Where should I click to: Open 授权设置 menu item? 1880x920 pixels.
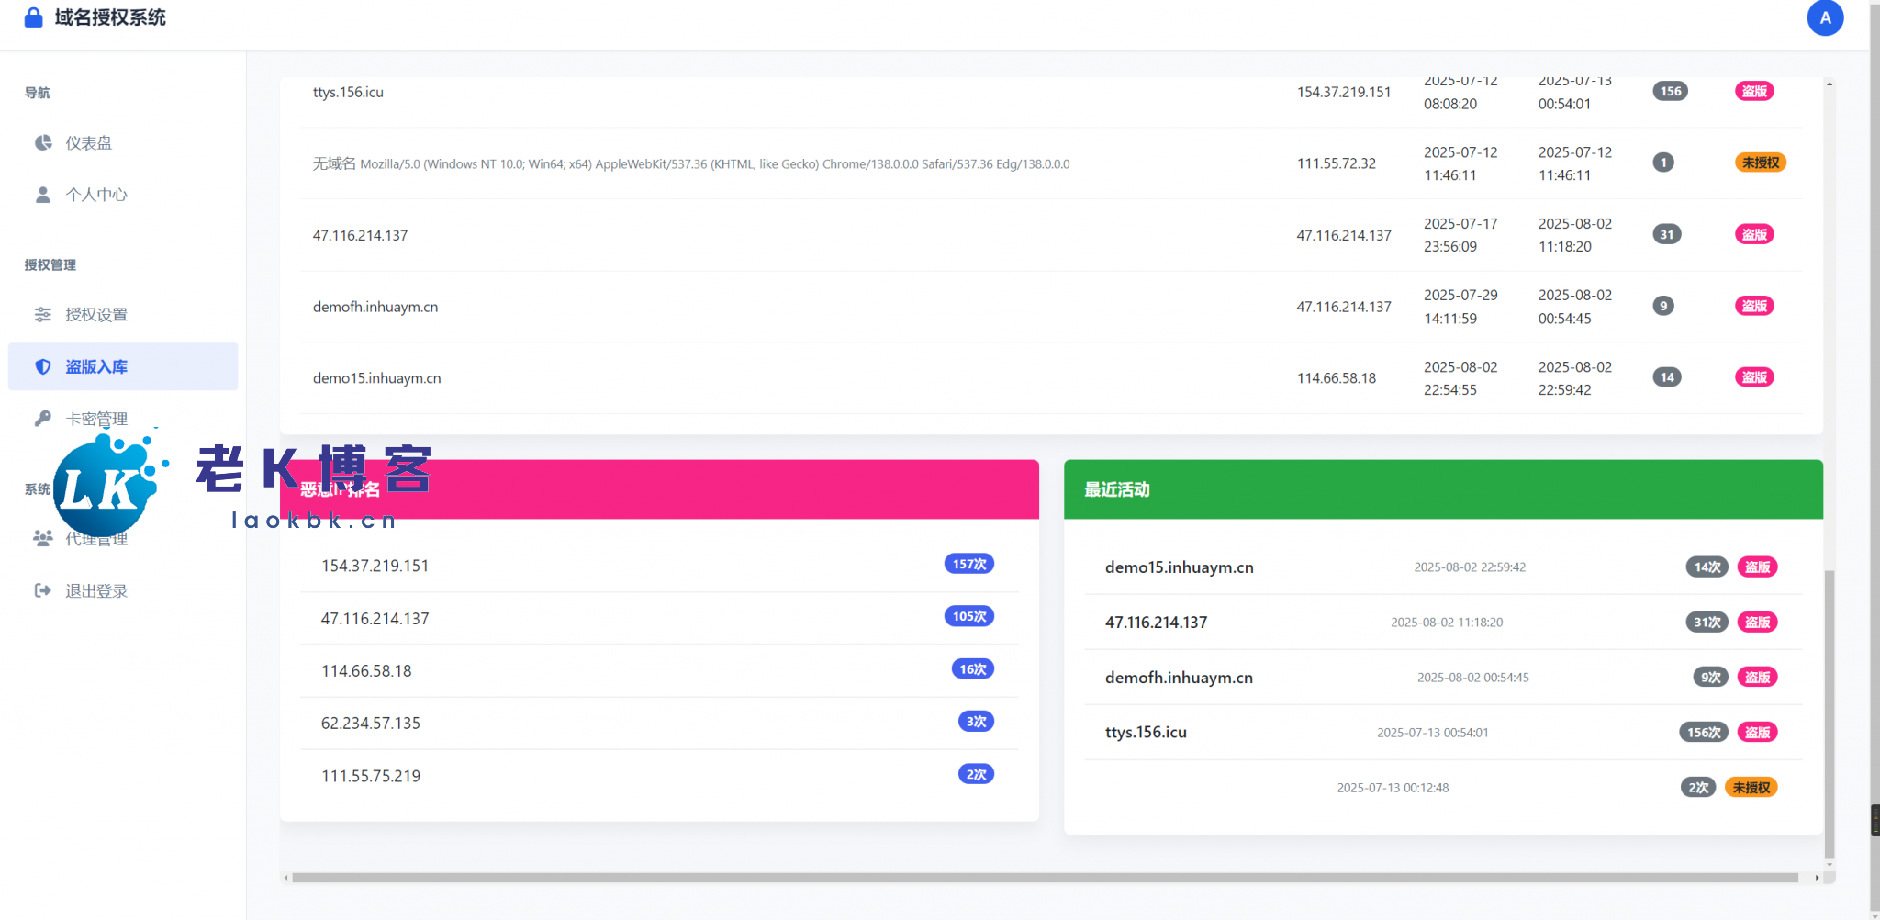tap(96, 315)
